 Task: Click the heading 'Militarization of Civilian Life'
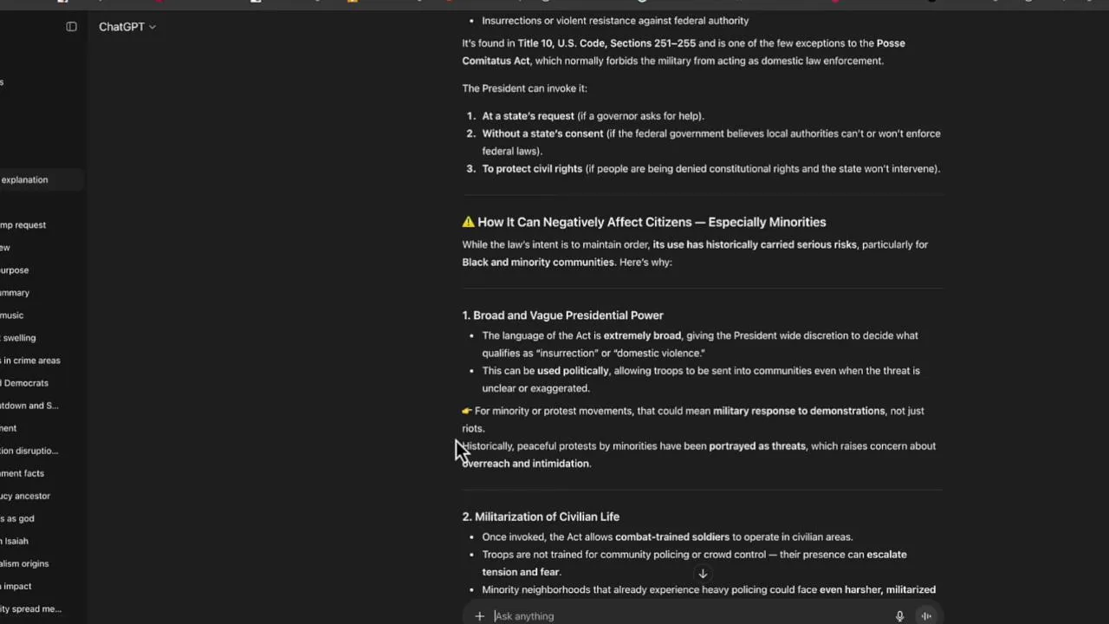(541, 517)
